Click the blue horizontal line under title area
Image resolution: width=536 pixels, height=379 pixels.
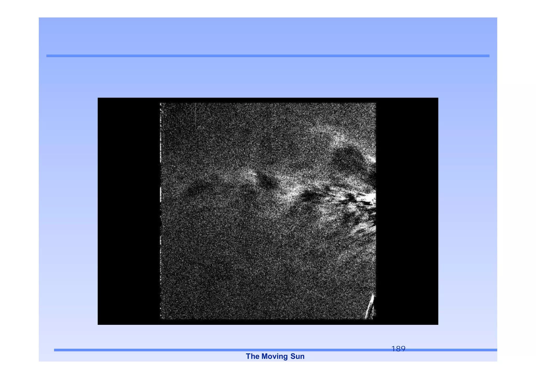(267, 56)
